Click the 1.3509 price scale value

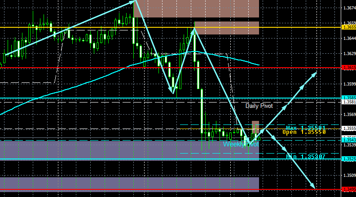tap(349, 175)
